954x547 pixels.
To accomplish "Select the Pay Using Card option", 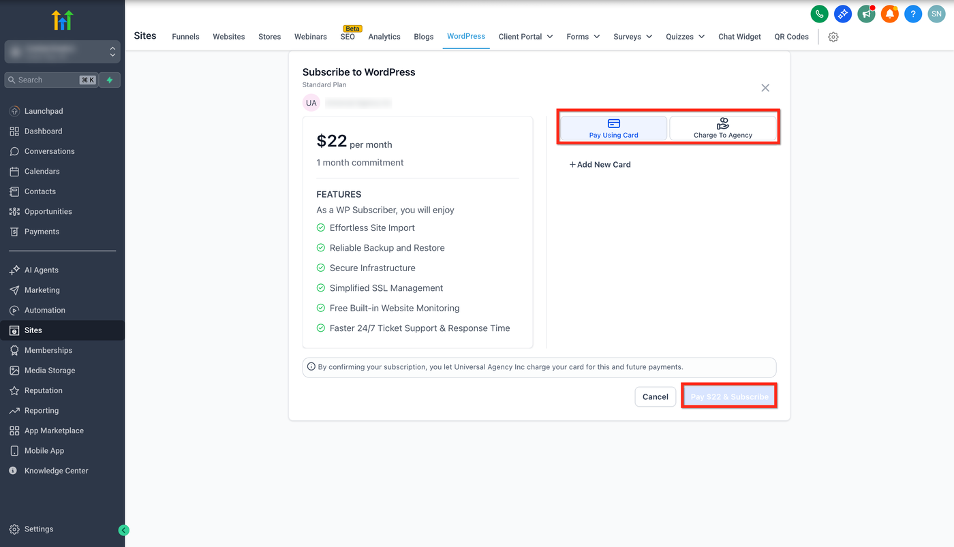I will point(613,128).
